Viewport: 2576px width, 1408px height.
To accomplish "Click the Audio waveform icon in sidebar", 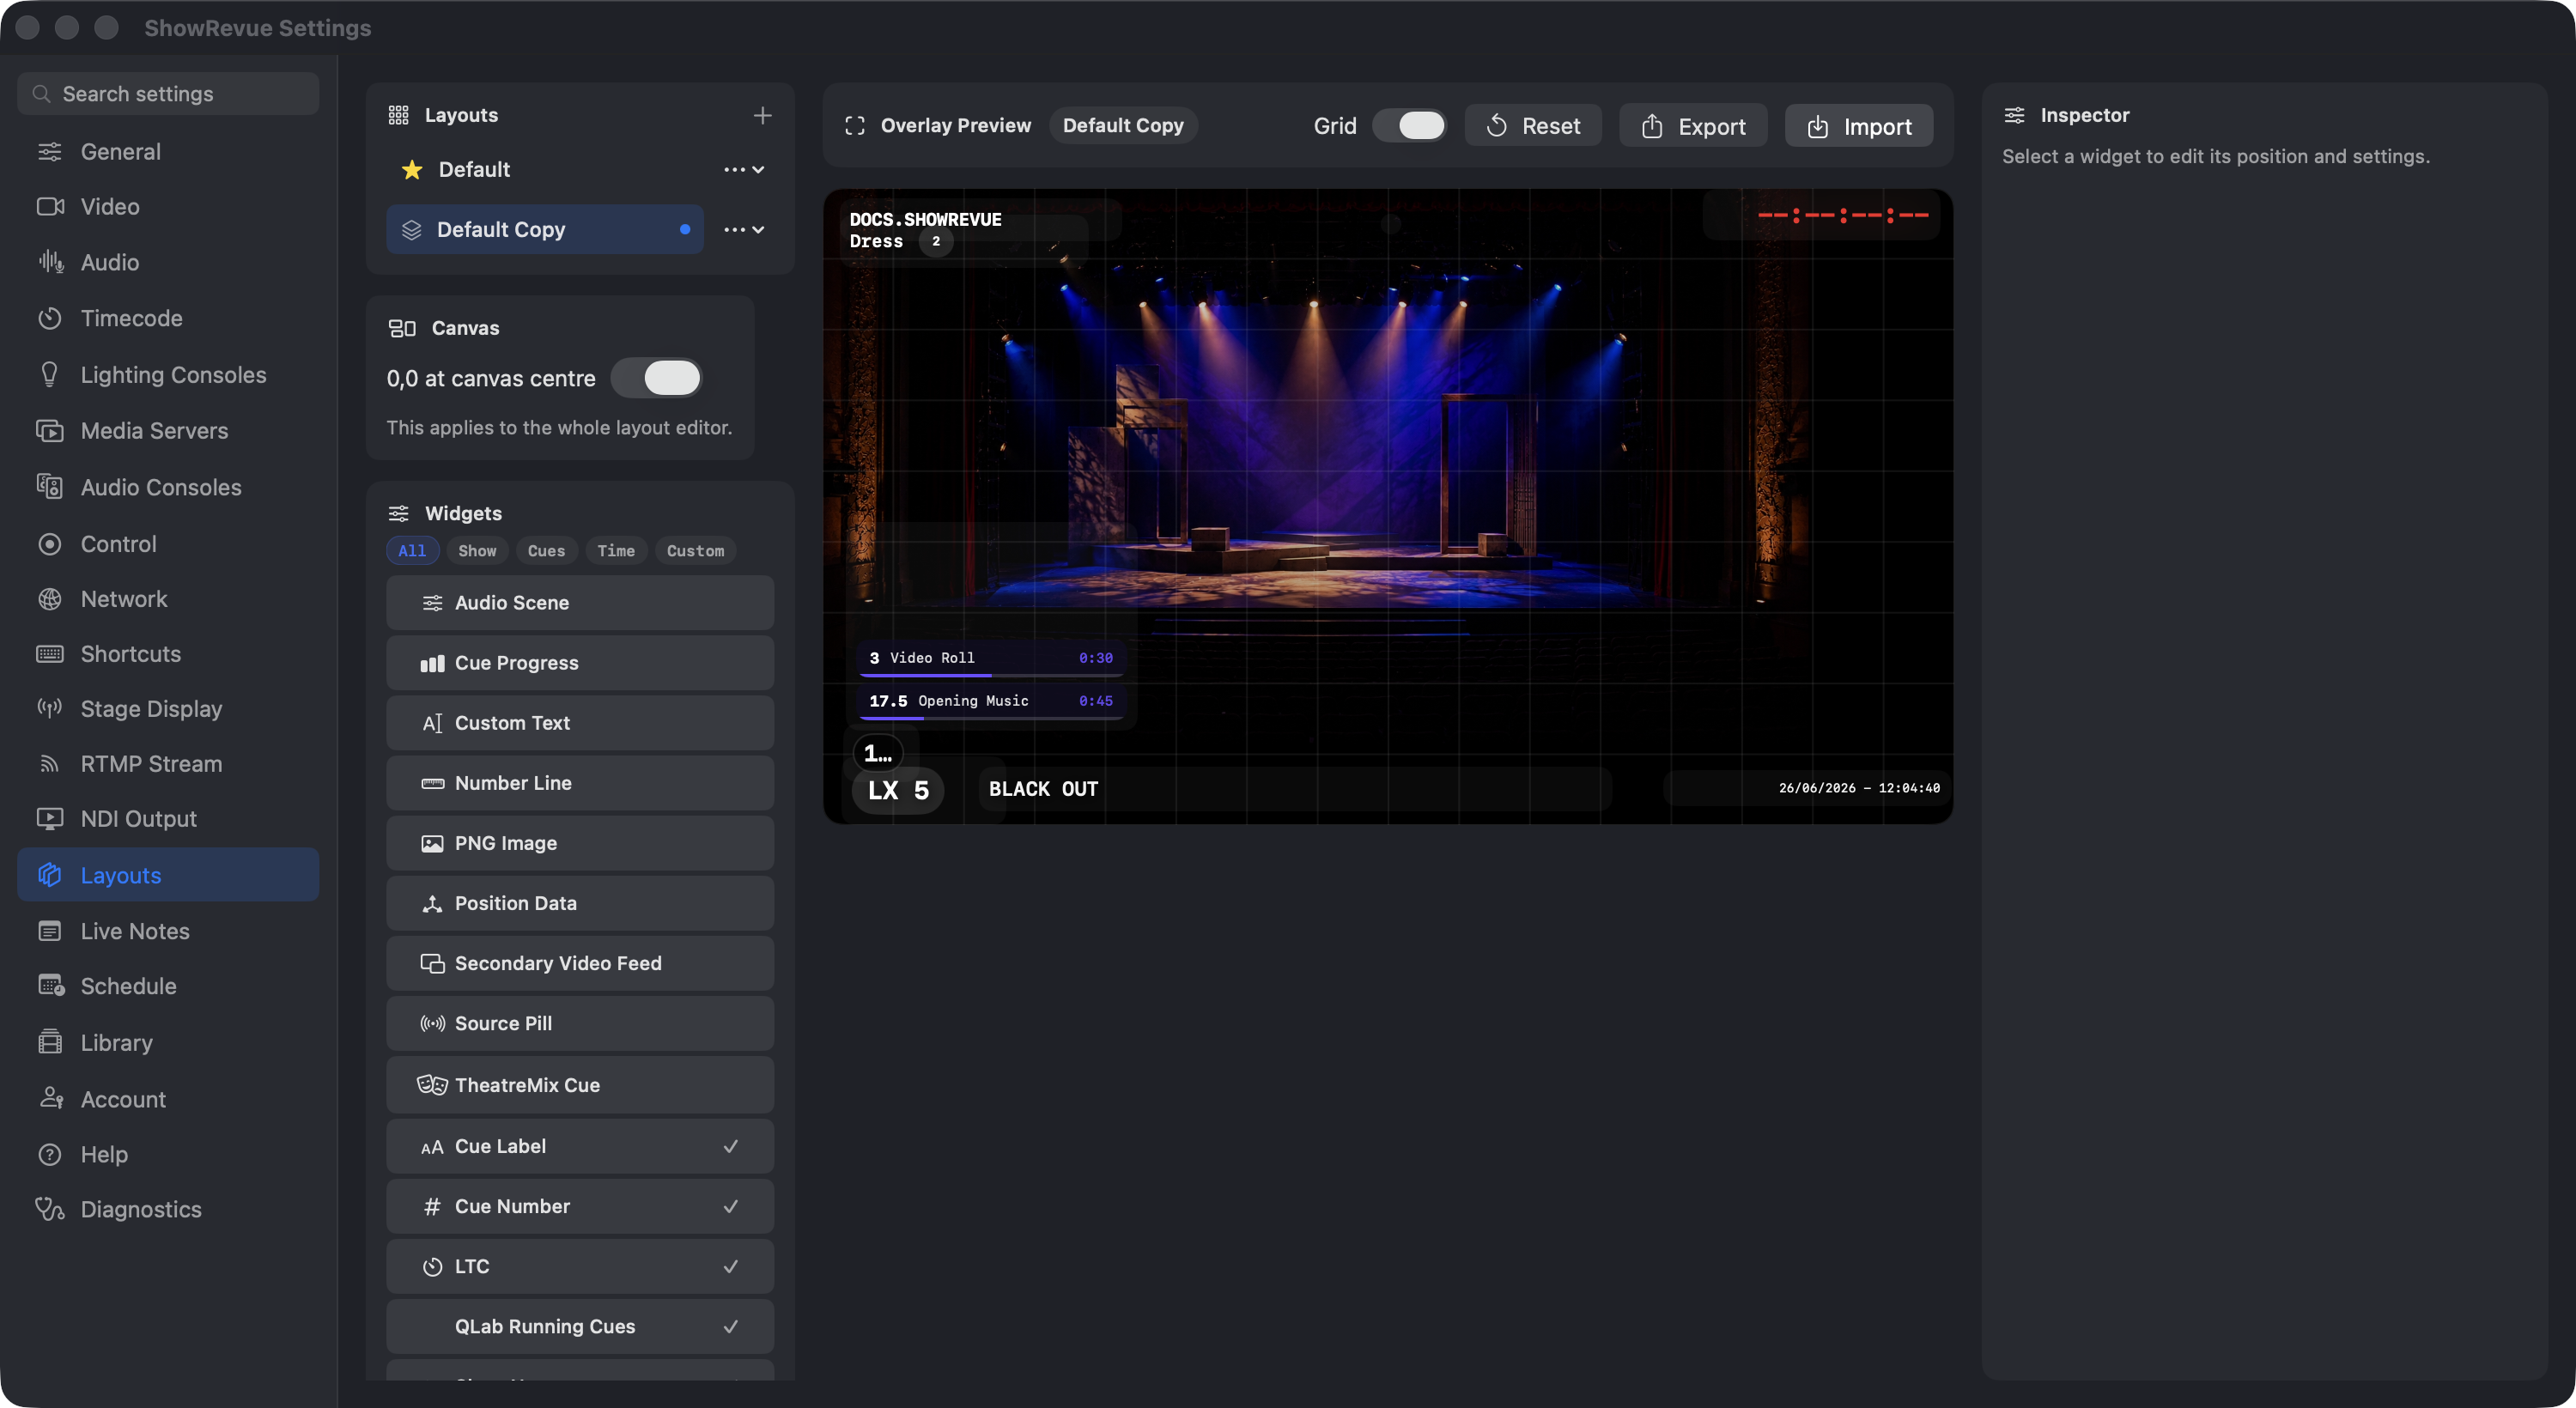I will 49,262.
